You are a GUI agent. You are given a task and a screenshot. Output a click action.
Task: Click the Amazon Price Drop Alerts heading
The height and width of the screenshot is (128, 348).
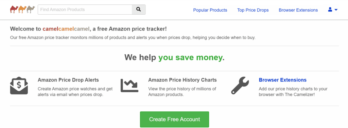click(68, 80)
